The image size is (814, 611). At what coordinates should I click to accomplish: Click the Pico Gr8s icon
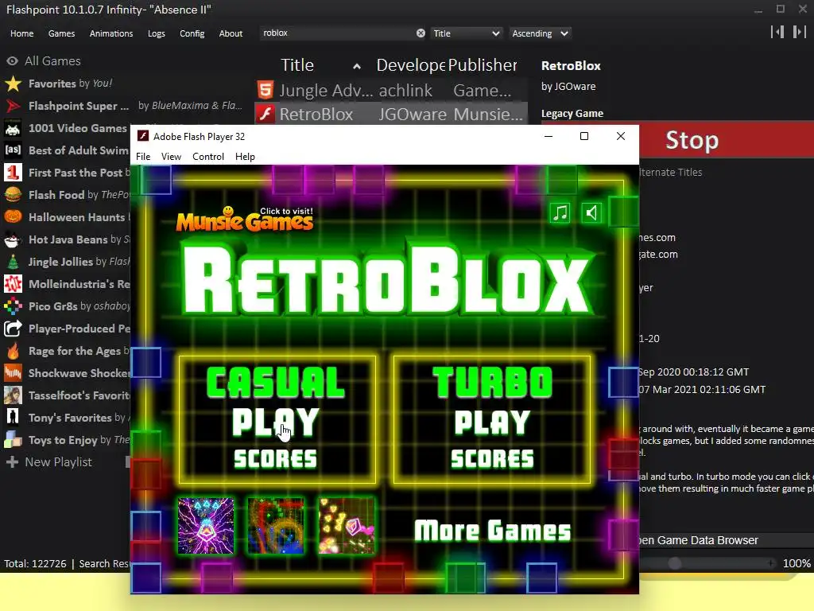[13, 306]
